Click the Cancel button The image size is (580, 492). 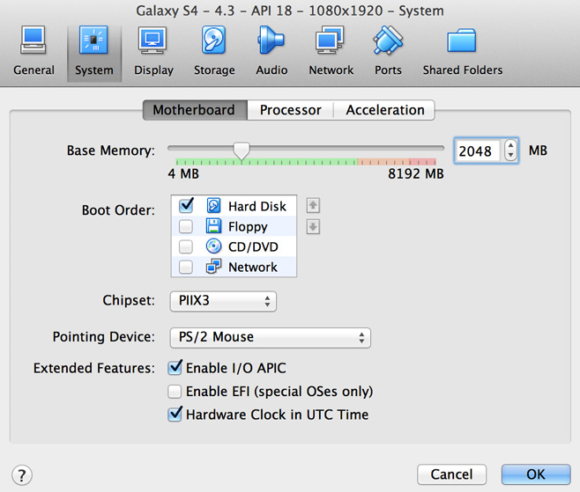pyautogui.click(x=451, y=474)
